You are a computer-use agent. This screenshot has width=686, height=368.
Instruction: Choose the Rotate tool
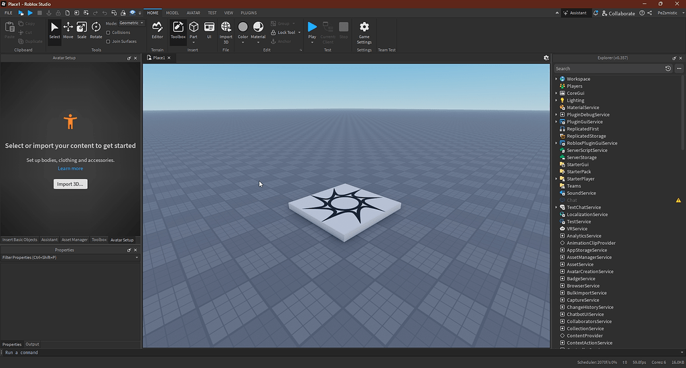pyautogui.click(x=96, y=29)
